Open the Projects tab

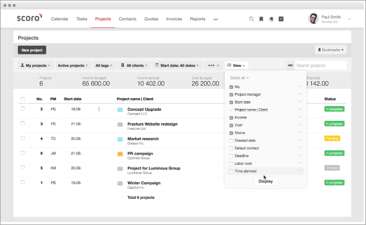click(103, 19)
